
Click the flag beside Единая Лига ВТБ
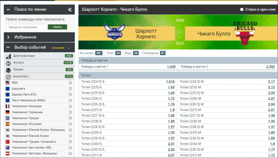point(7,95)
